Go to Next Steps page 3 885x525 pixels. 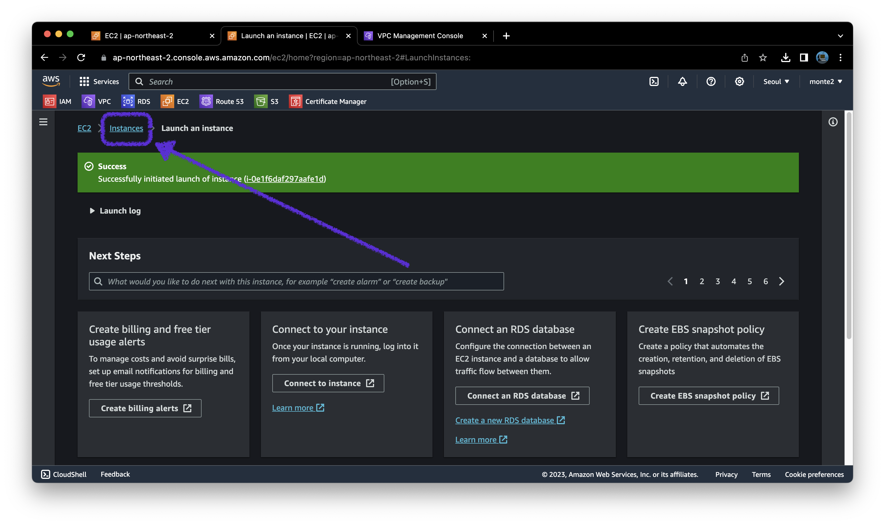[x=717, y=282]
